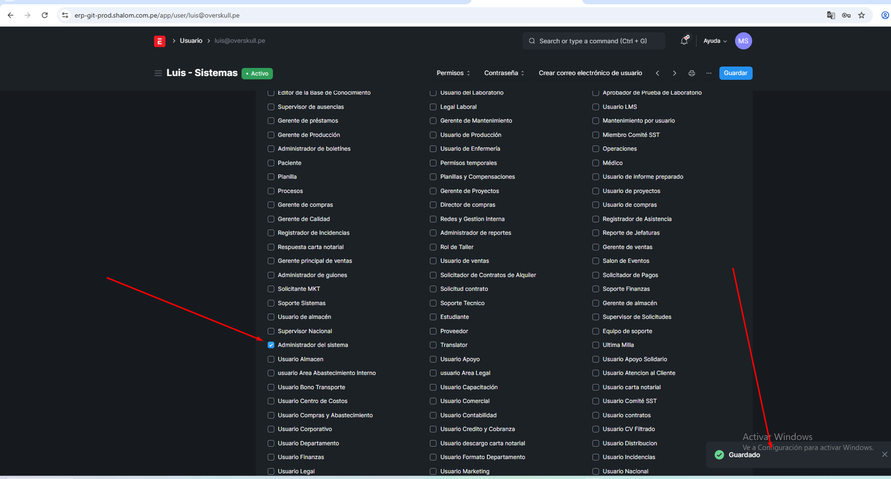Open the Contraseña dropdown
Image resolution: width=891 pixels, height=479 pixels.
504,73
